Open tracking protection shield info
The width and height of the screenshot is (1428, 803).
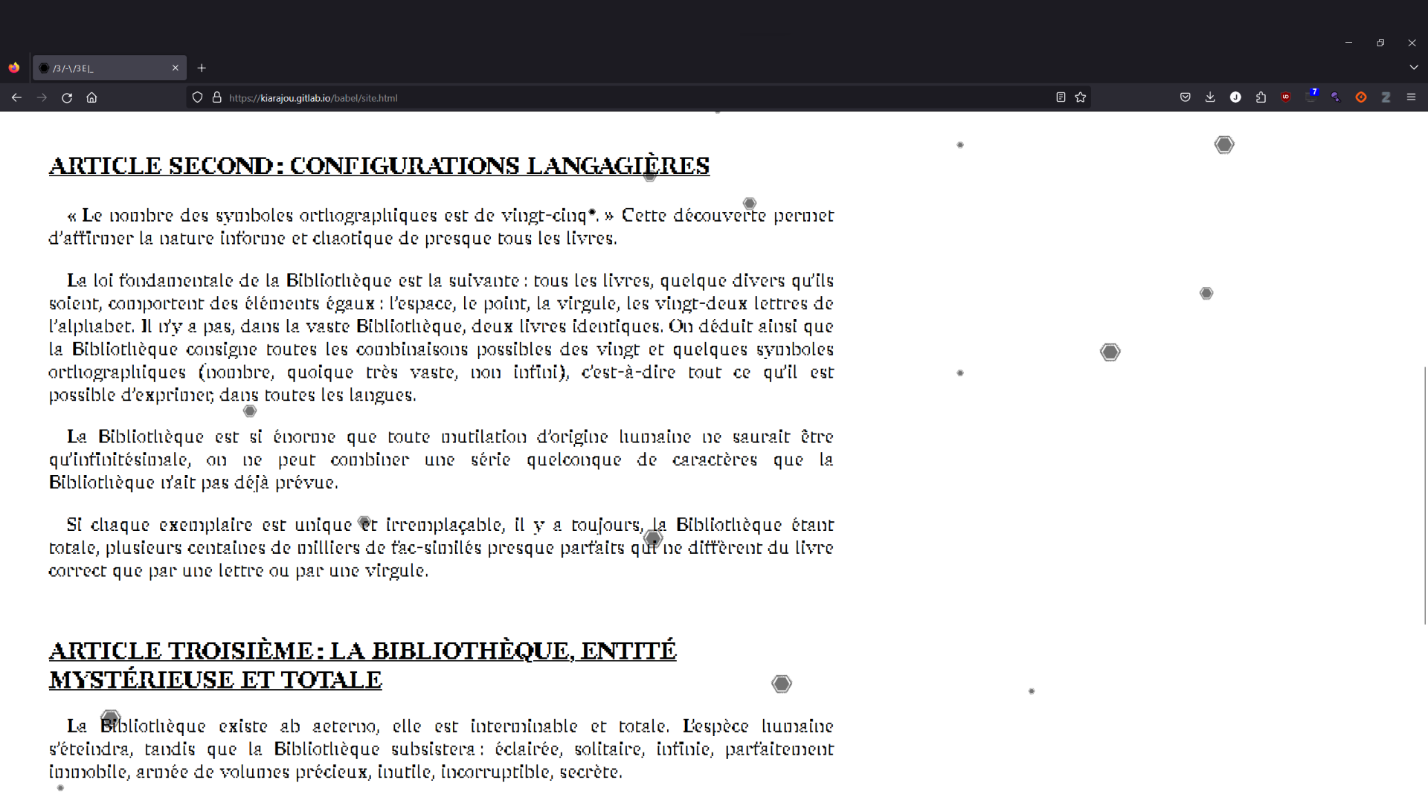pyautogui.click(x=197, y=97)
